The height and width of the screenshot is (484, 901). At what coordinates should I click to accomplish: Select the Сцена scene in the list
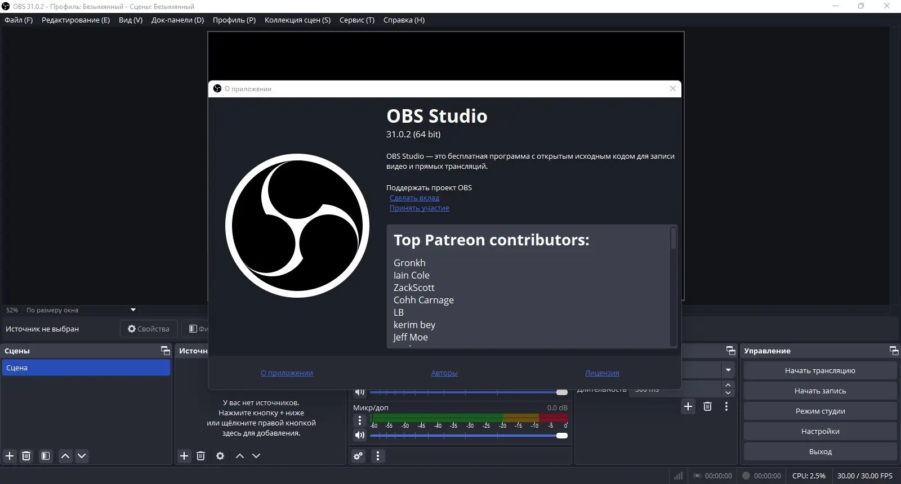[x=86, y=368]
